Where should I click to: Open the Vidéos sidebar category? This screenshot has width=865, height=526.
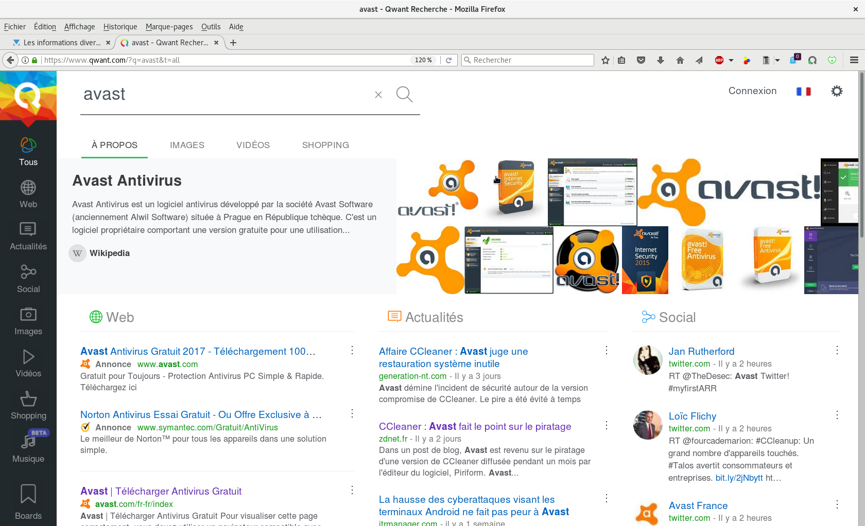28,363
